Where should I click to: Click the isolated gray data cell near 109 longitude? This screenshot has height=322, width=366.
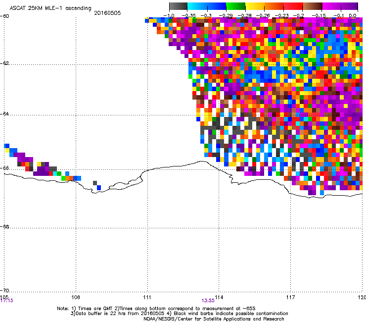click(x=95, y=183)
